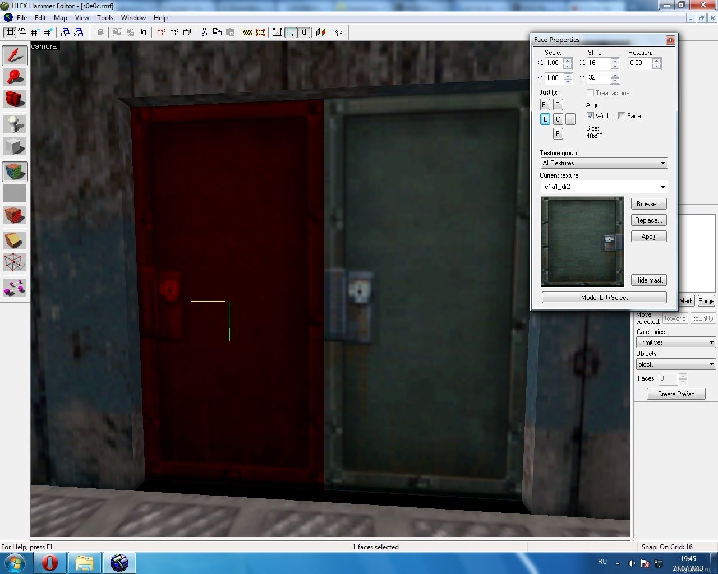Toggle the tl texture lock button
The image size is (718, 574).
pyautogui.click(x=303, y=33)
